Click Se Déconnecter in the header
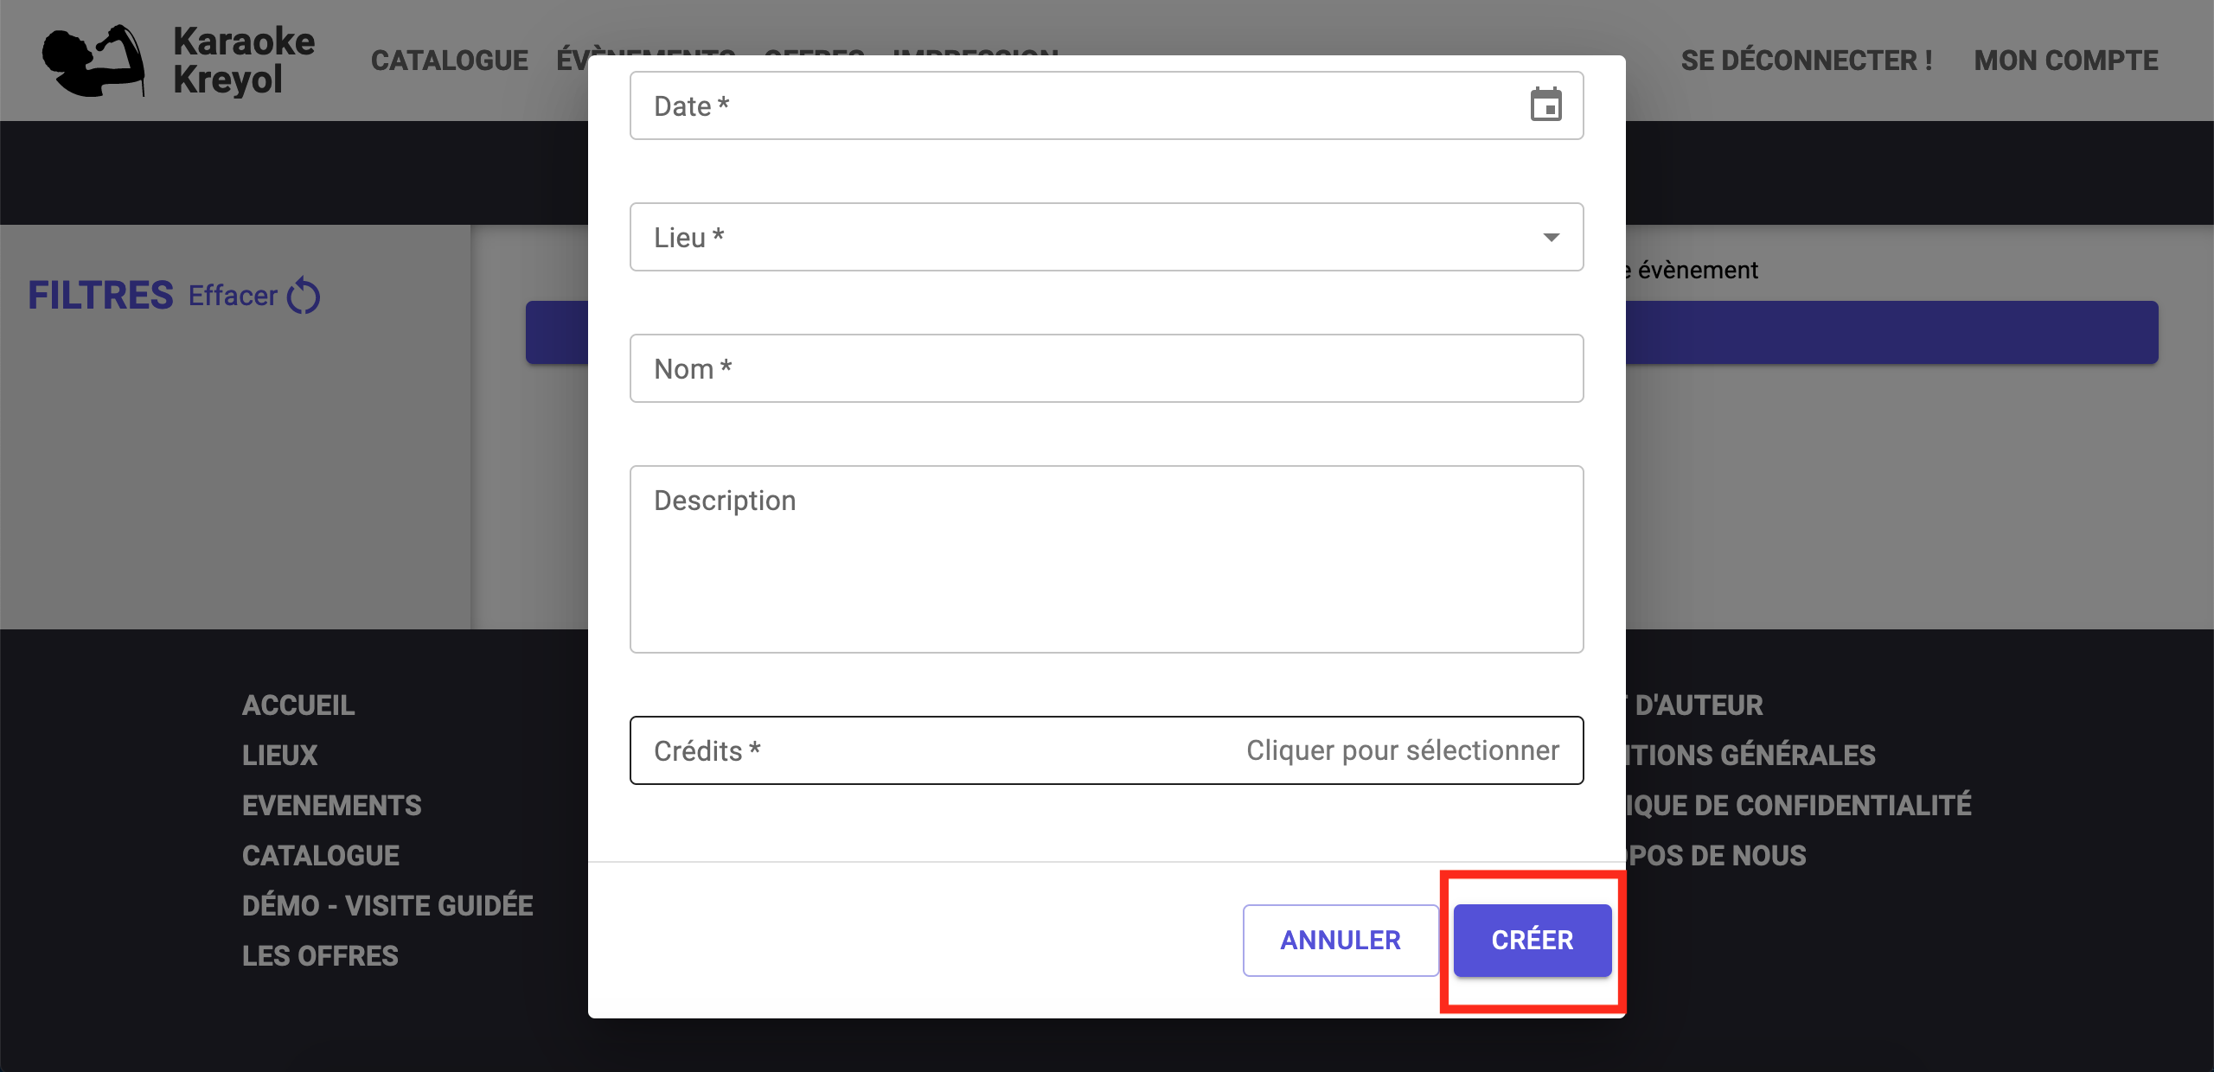The image size is (2214, 1072). [1807, 61]
